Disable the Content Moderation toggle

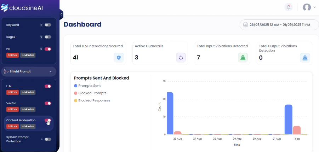(48, 120)
